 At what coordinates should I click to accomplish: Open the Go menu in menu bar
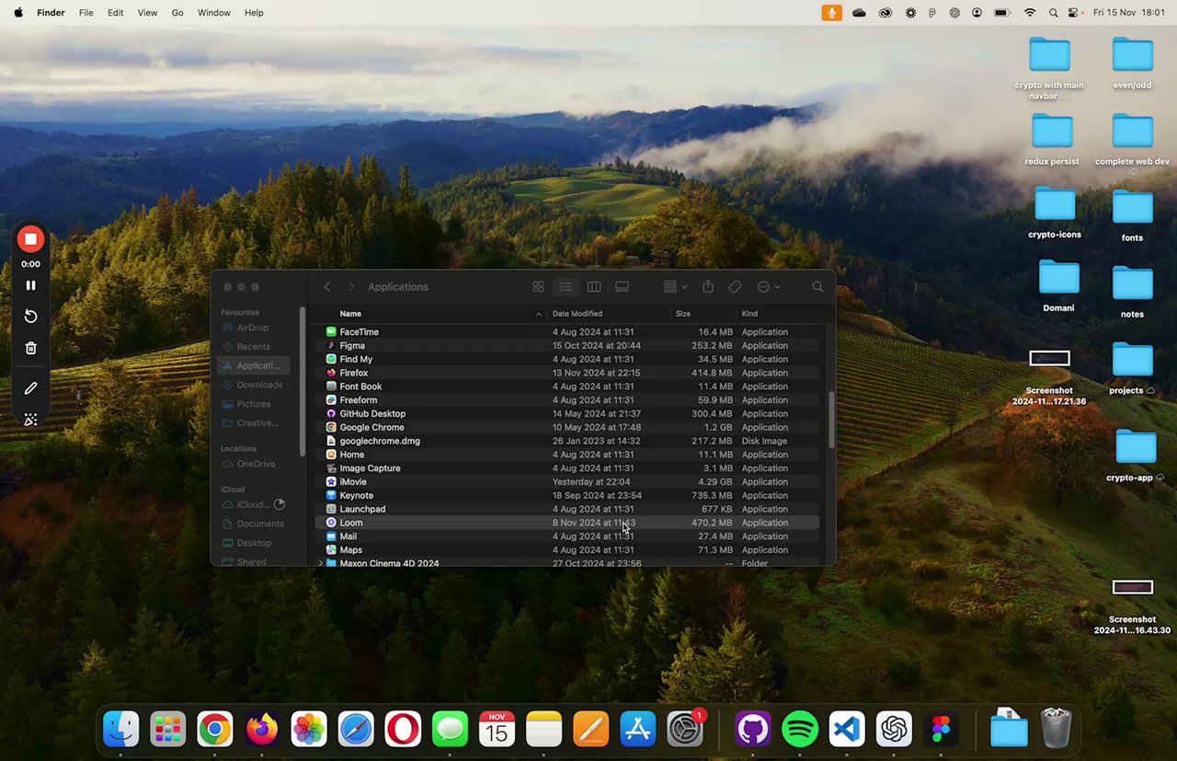click(177, 13)
